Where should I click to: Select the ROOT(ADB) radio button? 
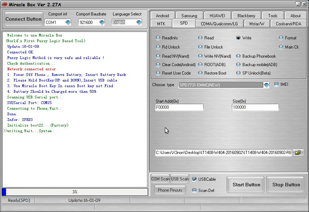pyautogui.click(x=200, y=65)
